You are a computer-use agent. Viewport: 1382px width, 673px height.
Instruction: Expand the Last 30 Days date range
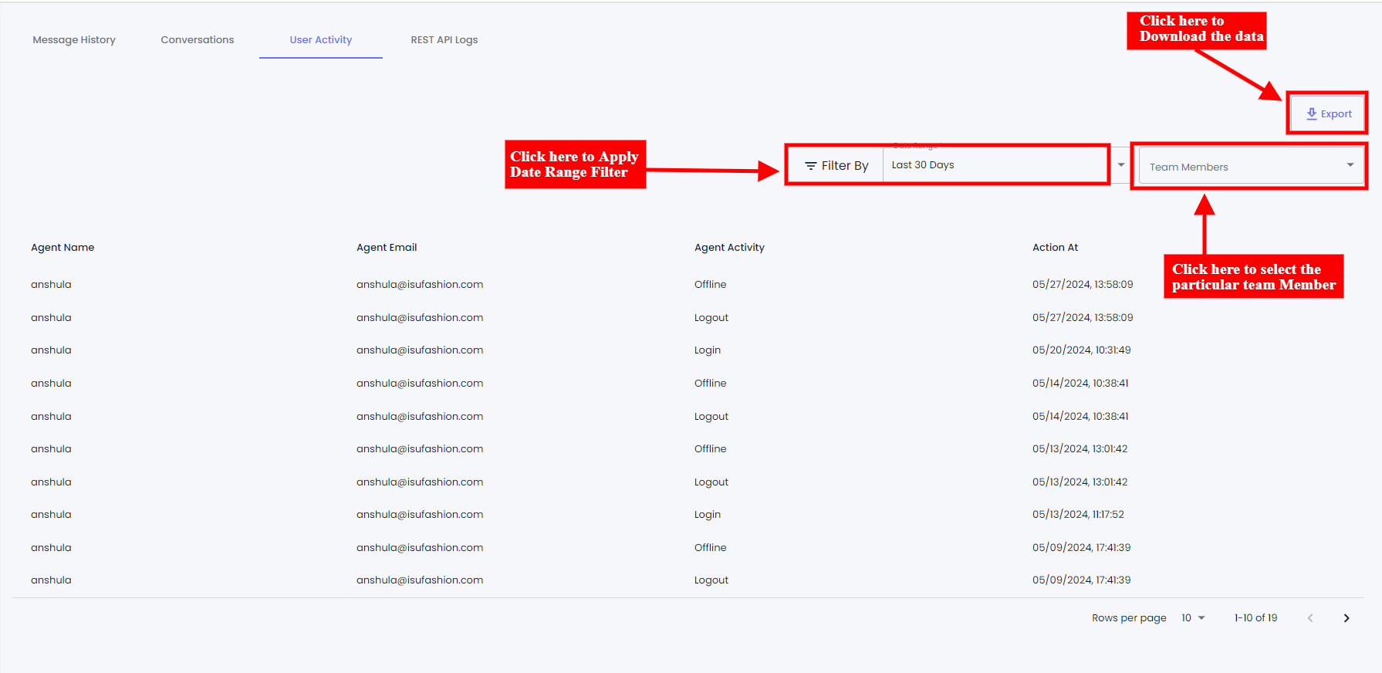[x=995, y=165]
